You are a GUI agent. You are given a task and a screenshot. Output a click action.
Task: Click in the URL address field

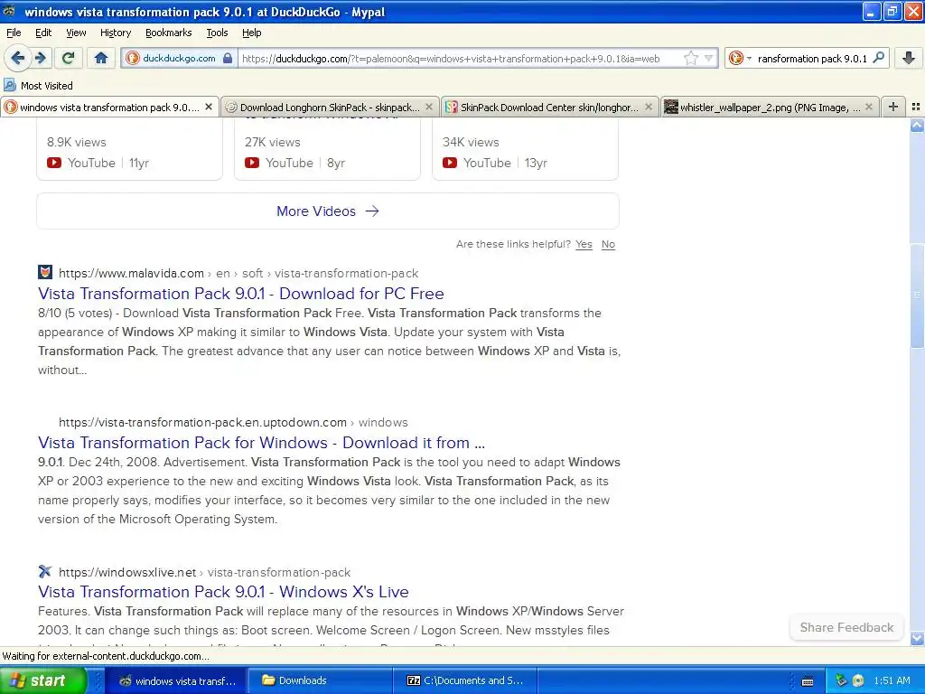click(460, 58)
